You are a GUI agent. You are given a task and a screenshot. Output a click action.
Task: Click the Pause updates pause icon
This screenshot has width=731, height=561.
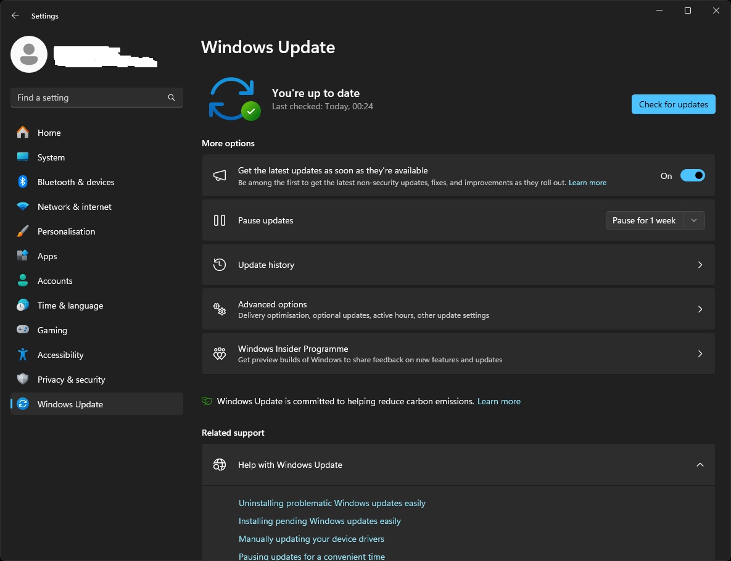point(220,220)
